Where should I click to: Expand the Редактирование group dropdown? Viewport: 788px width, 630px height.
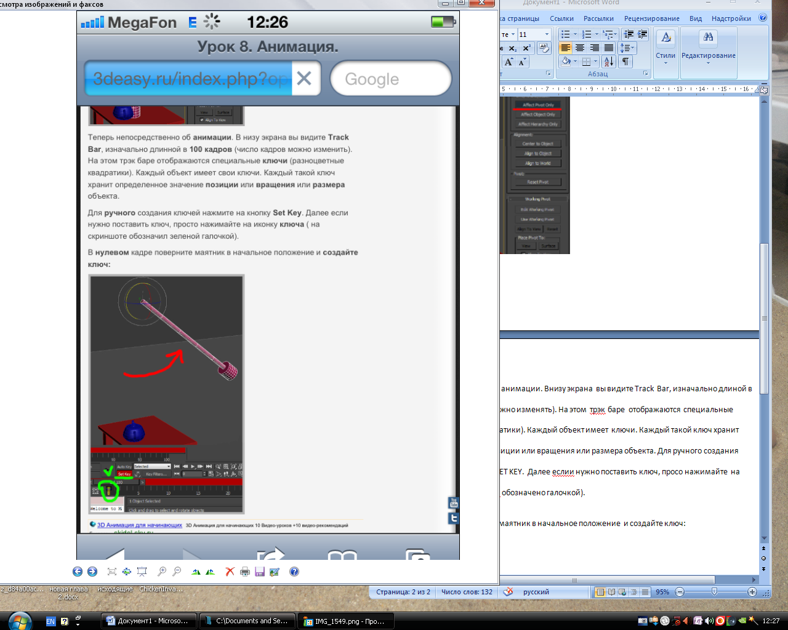point(708,49)
